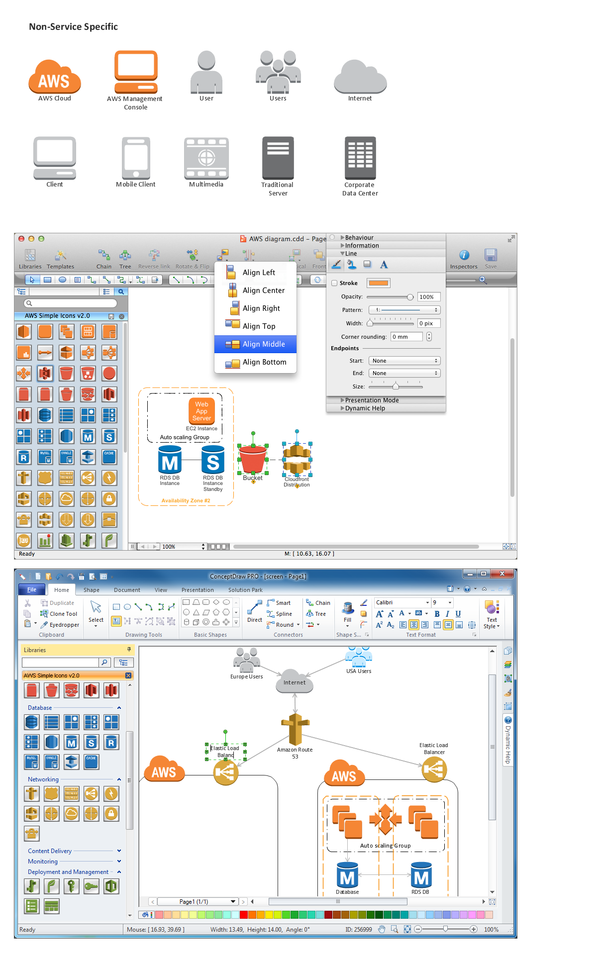Click the red swatch in bottom palette
Image resolution: width=597 pixels, height=960 pixels.
(x=244, y=915)
